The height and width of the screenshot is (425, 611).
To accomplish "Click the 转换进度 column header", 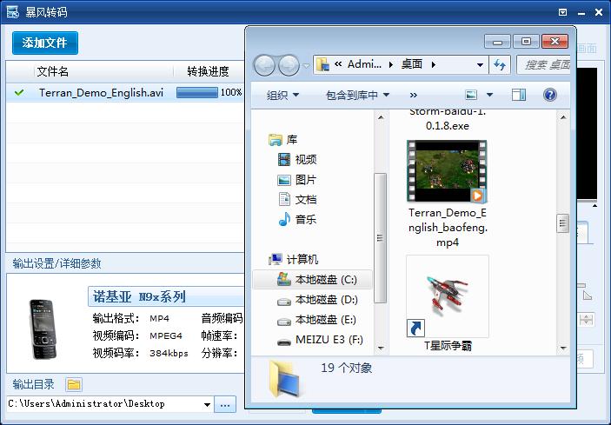I will (x=208, y=71).
